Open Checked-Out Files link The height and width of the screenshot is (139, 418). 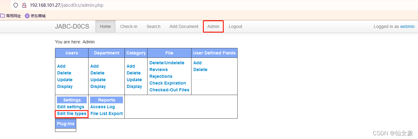pos(169,90)
